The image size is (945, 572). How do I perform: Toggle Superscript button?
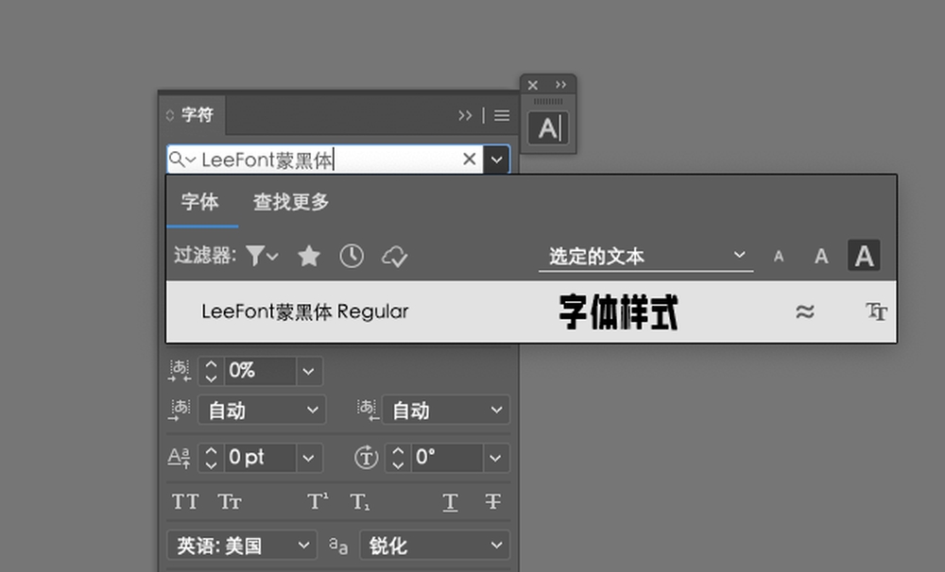pyautogui.click(x=318, y=501)
